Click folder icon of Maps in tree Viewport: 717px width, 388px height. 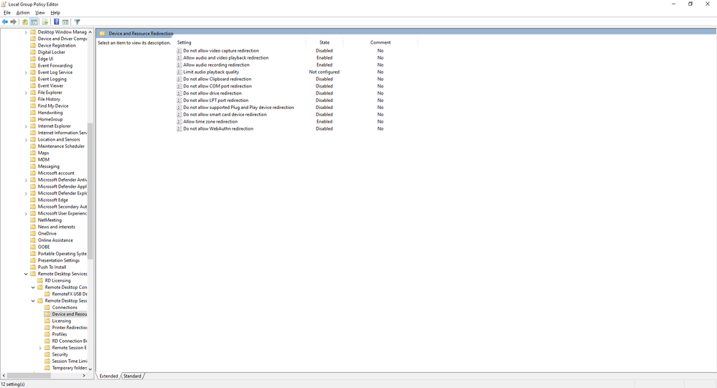tap(33, 153)
